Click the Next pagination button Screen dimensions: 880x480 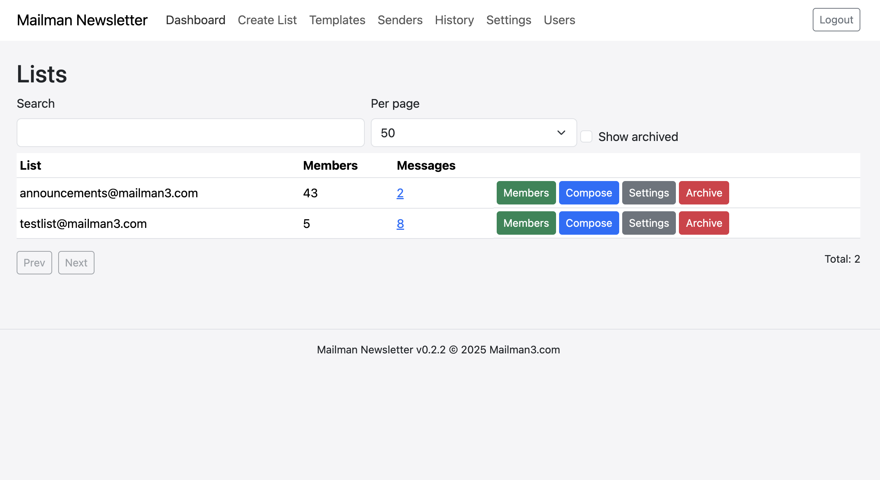[x=76, y=263]
